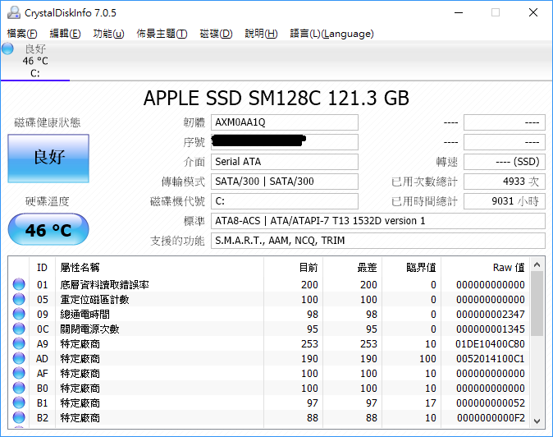Select row 關閉電源次數

(269, 329)
